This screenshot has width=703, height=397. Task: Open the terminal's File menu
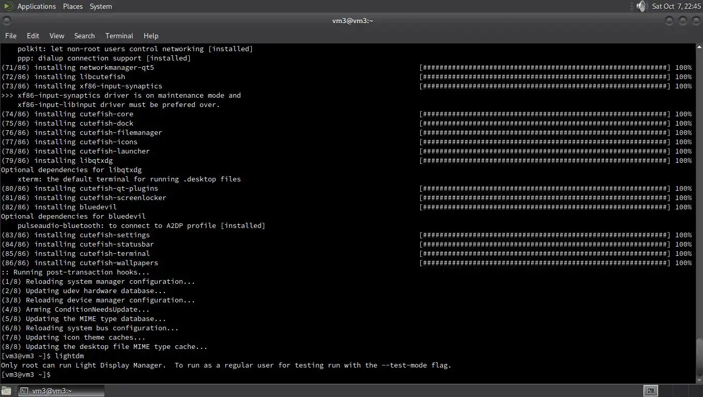(x=11, y=36)
